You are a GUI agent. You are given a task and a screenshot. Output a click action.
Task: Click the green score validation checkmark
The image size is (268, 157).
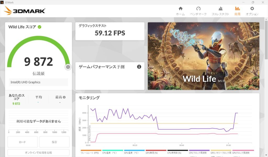(40, 27)
